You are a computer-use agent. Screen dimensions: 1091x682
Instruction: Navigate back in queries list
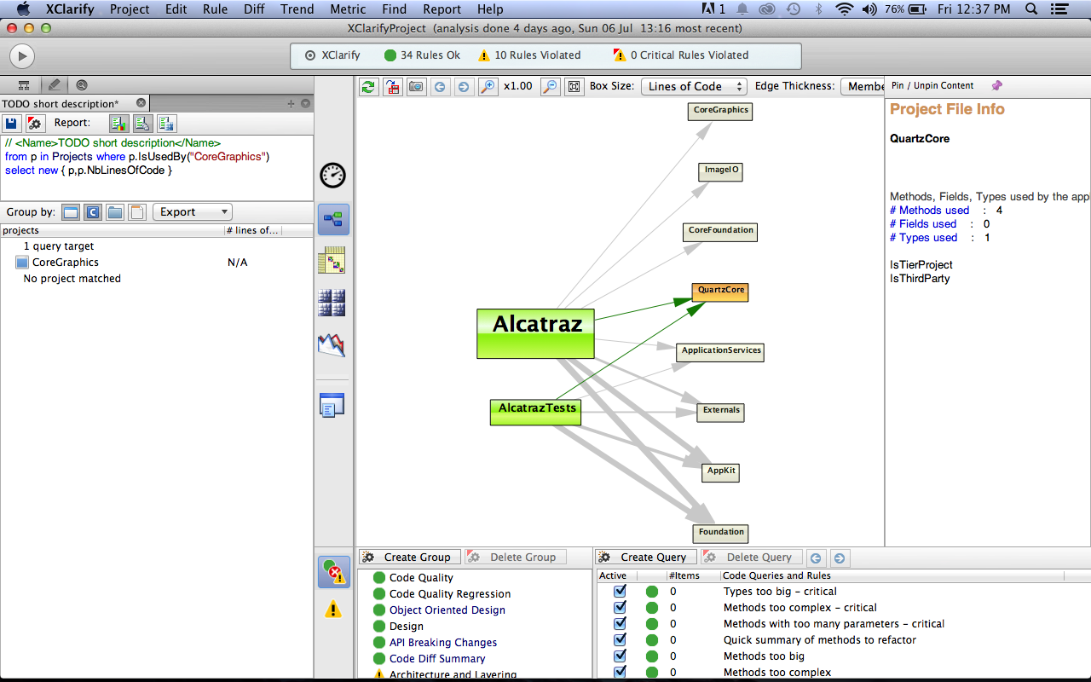(x=816, y=558)
